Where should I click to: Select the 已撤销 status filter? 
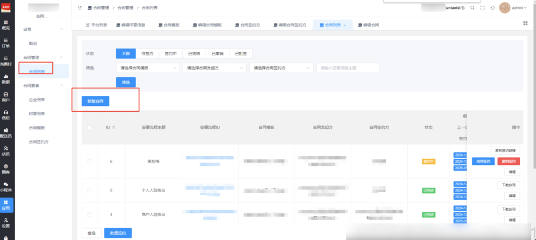[217, 54]
